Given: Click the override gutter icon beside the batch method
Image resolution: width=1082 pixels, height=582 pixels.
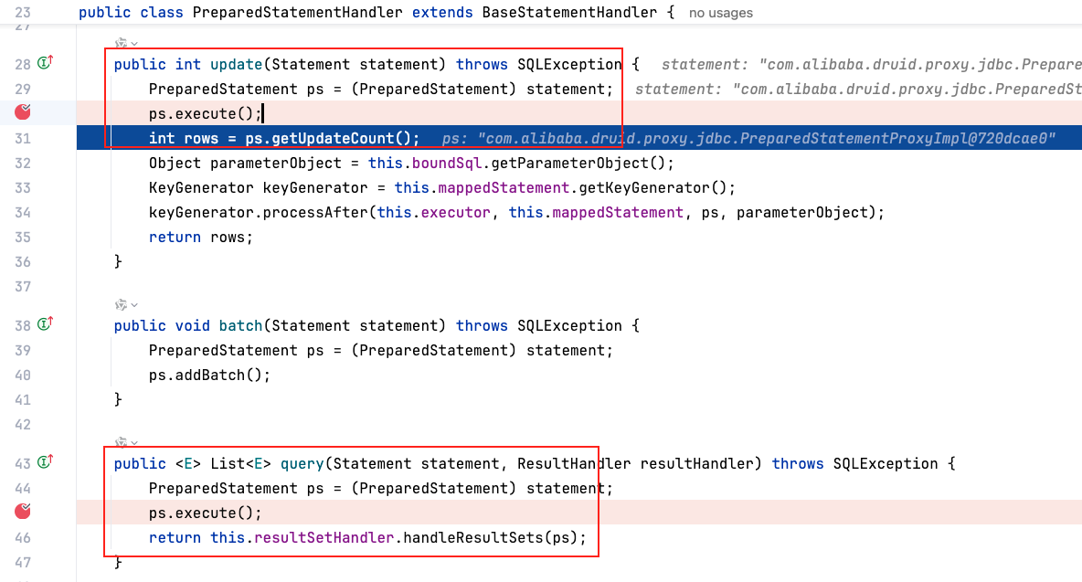Looking at the screenshot, I should [x=46, y=324].
